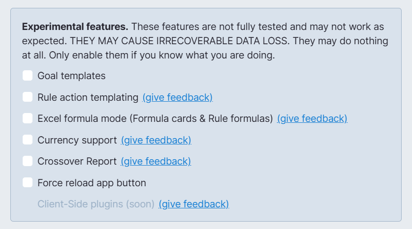Image resolution: width=412 pixels, height=229 pixels.
Task: Click the 'Goal templates' label text
Action: [71, 76]
